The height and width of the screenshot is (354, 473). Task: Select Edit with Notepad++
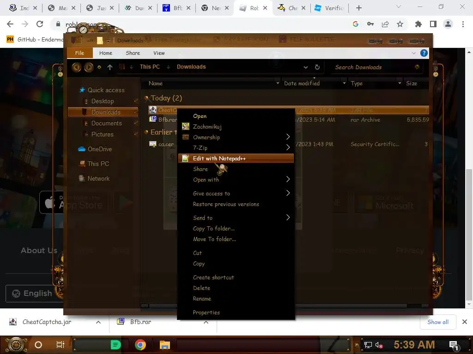click(236, 159)
